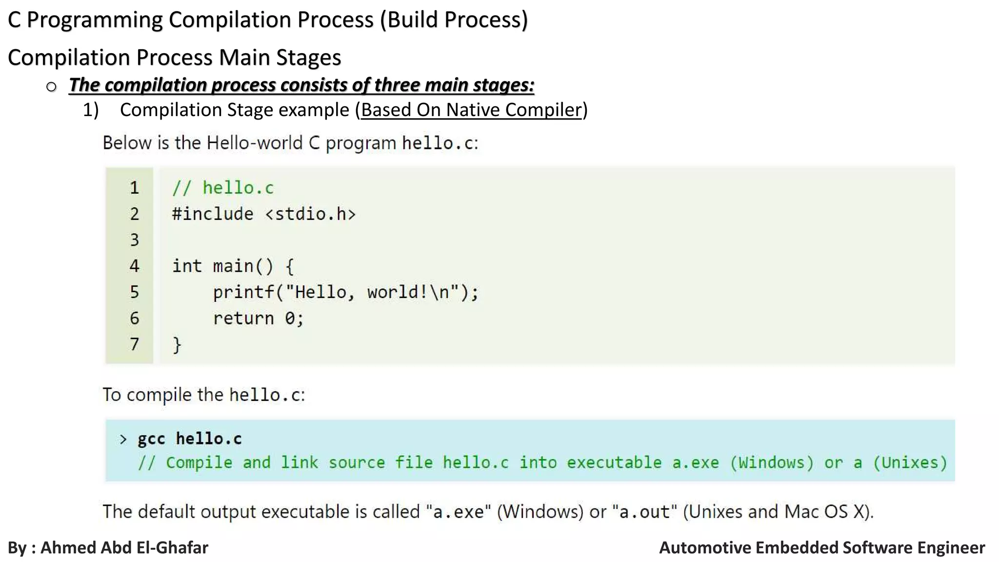Click the underlined 'three main stages' heading

click(301, 85)
